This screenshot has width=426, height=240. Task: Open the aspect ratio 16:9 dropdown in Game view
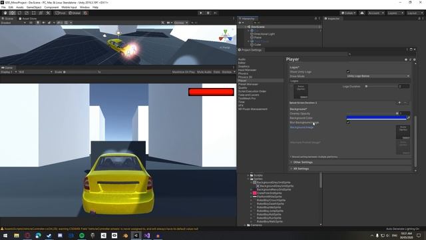(x=35, y=72)
